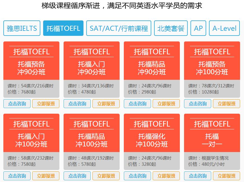Click 点击咨询 under 托福预备冲90分班

click(17, 104)
